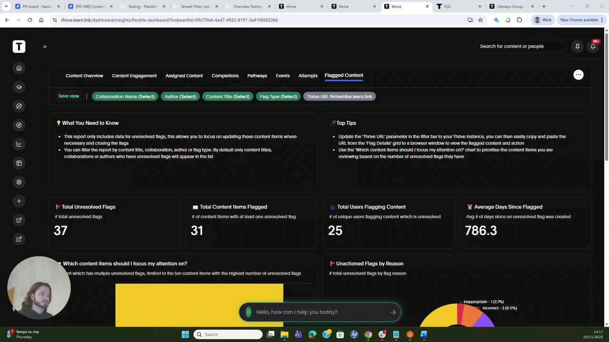Submit the chat prompt arrow
The image size is (609, 342).
pos(393,312)
